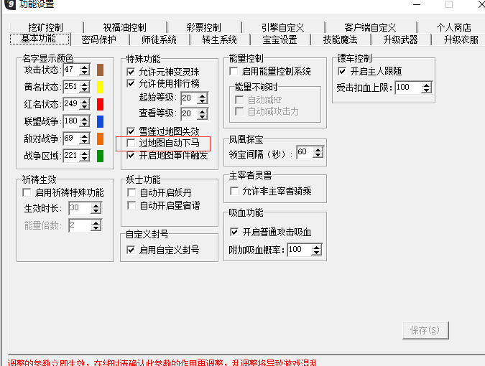Click the 功能设置 window app icon
The width and height of the screenshot is (485, 366).
point(9,4)
